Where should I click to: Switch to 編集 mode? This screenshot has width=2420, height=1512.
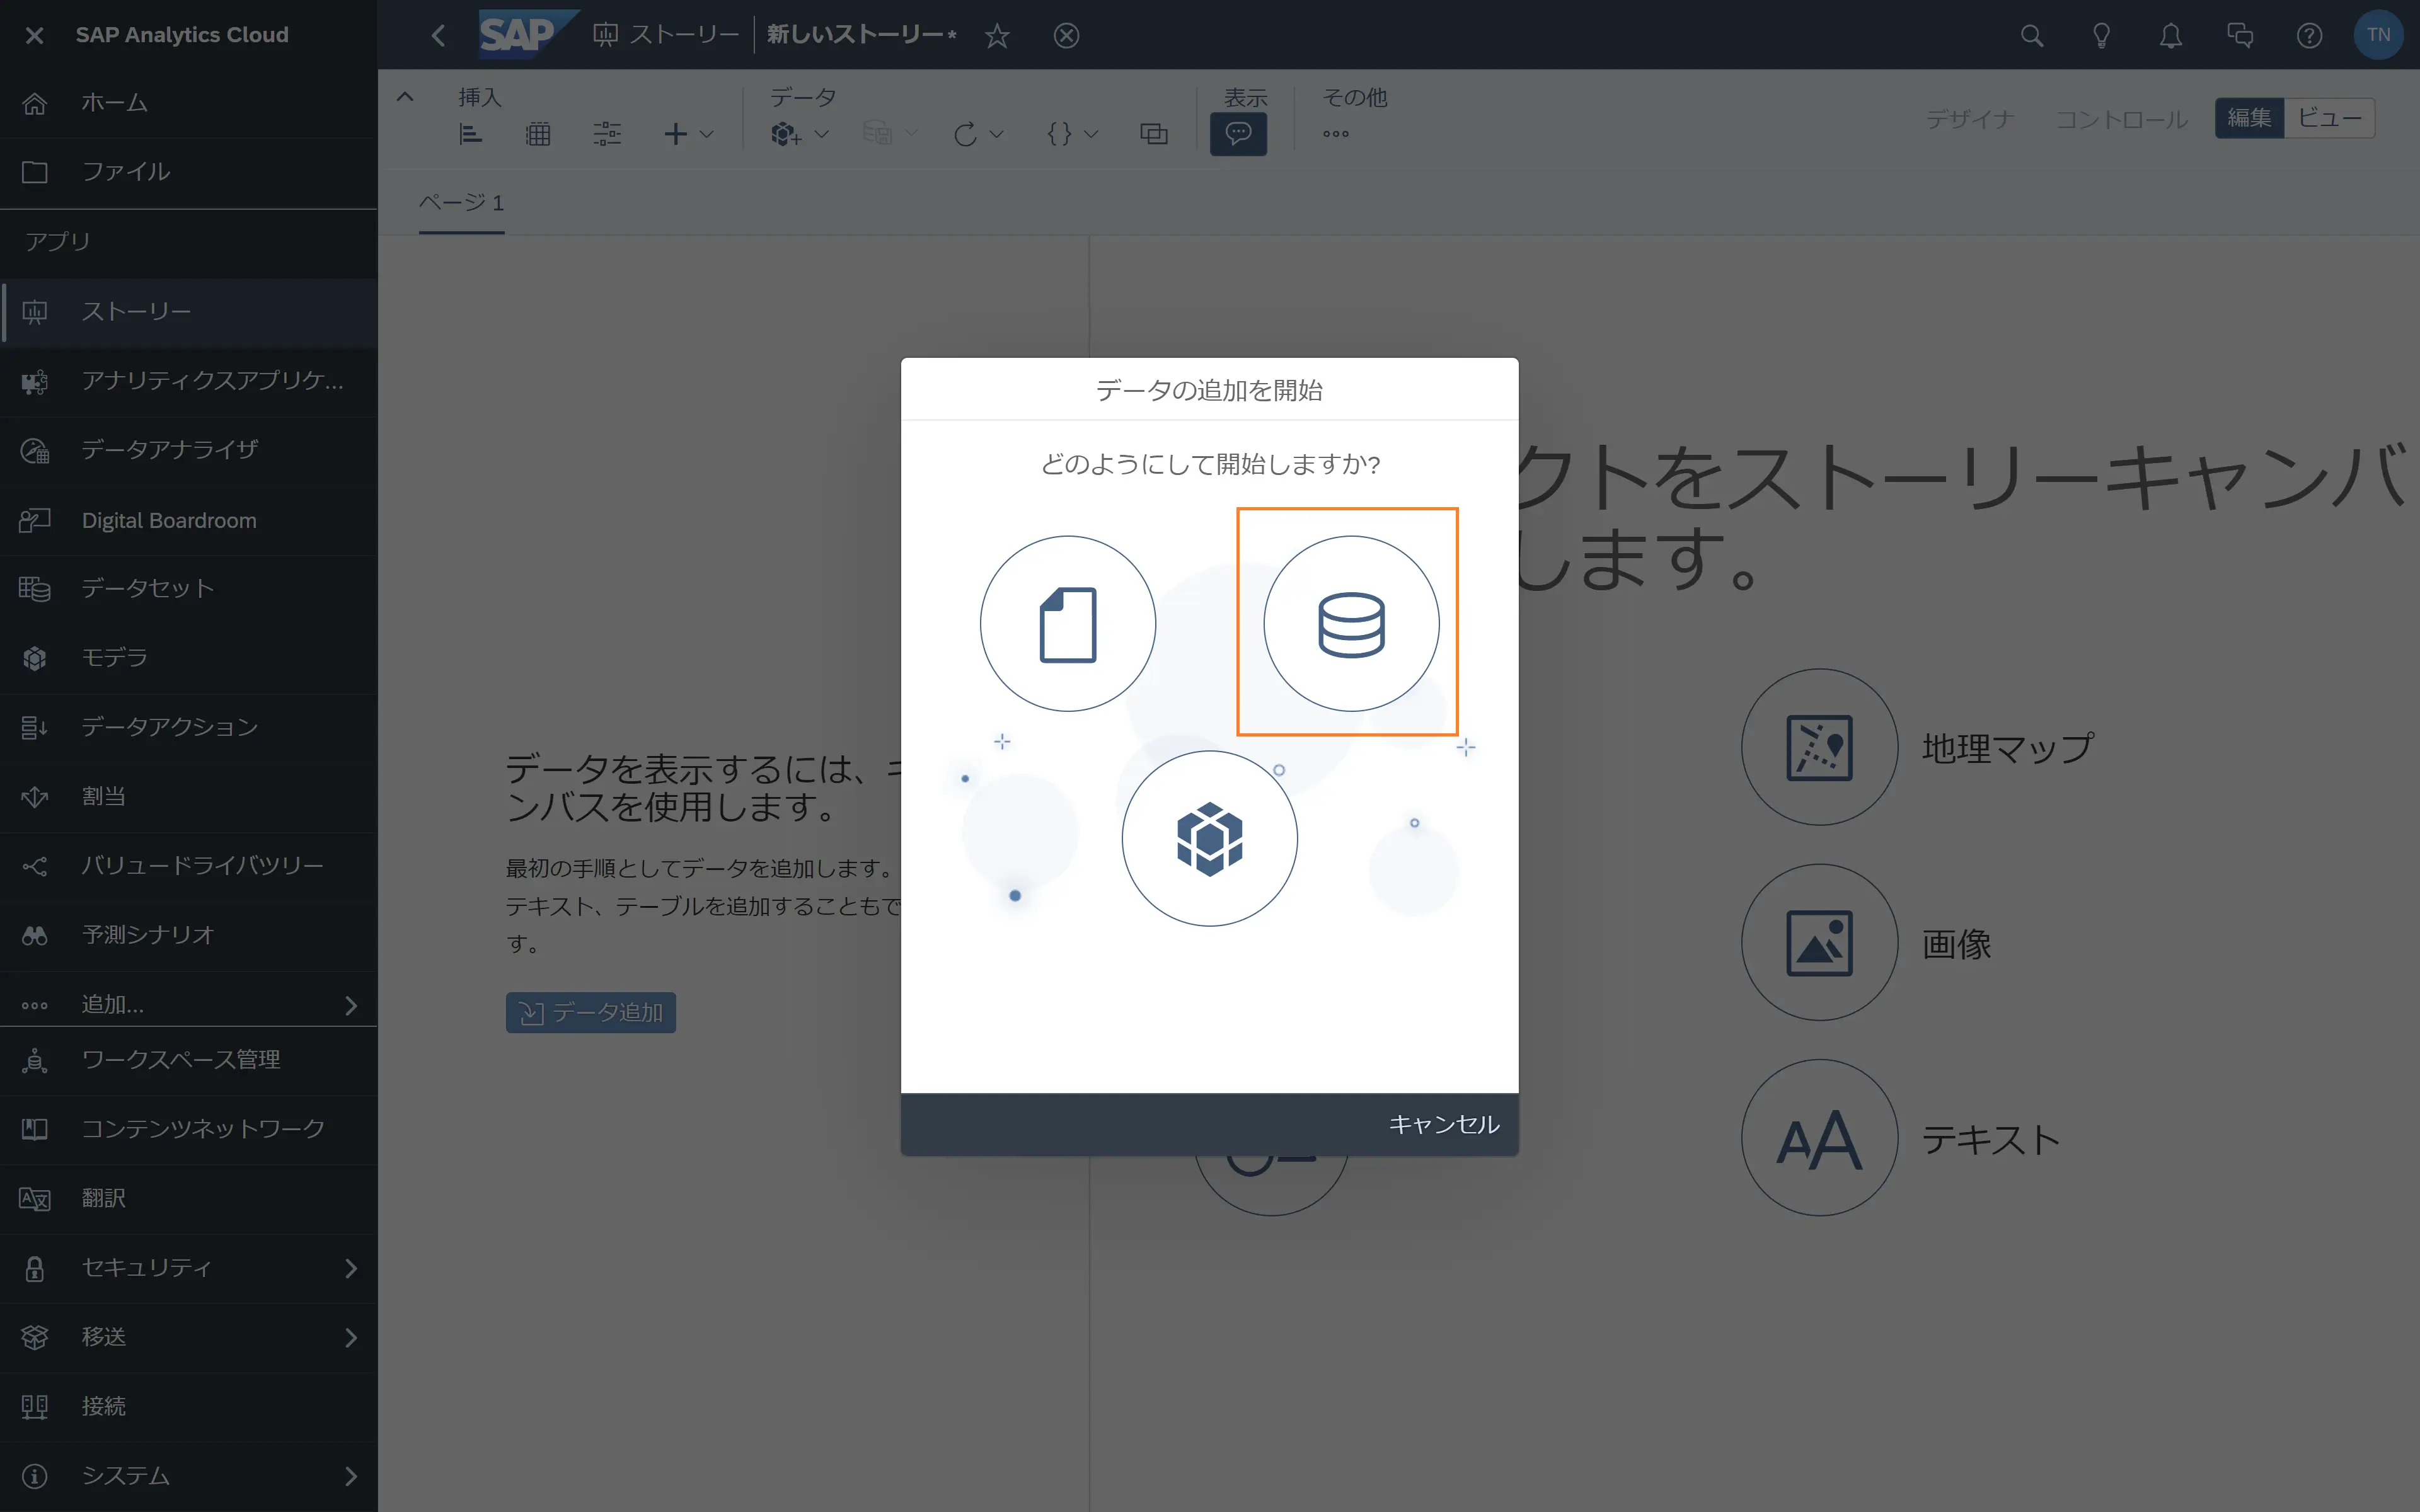[x=2249, y=118]
